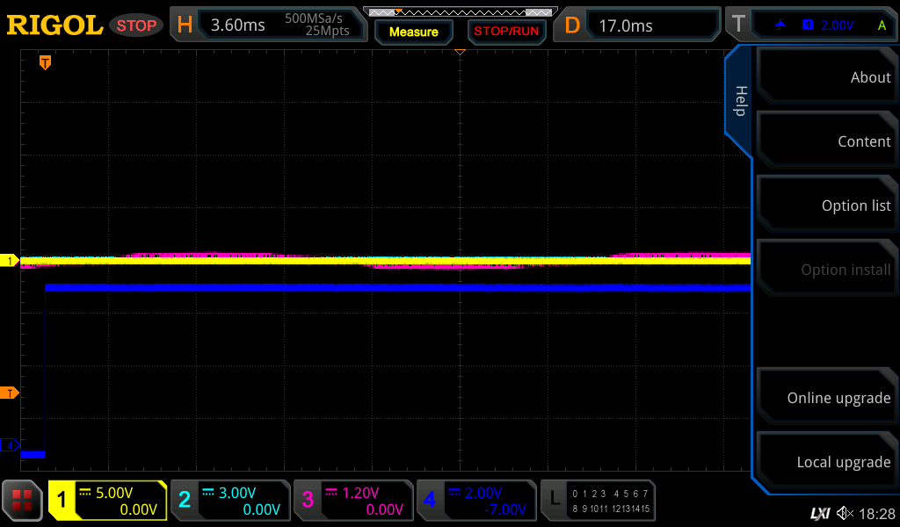Click the blue channel 4 offset marker
The width and height of the screenshot is (900, 527).
[10, 445]
